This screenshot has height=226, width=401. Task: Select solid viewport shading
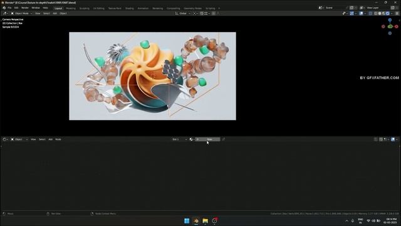[x=380, y=13]
